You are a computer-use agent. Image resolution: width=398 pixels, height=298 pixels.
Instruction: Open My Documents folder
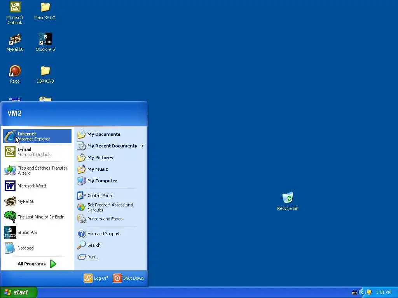tap(111, 134)
